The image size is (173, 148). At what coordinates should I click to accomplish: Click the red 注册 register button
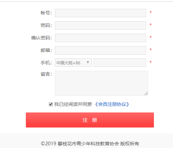[x=90, y=120]
